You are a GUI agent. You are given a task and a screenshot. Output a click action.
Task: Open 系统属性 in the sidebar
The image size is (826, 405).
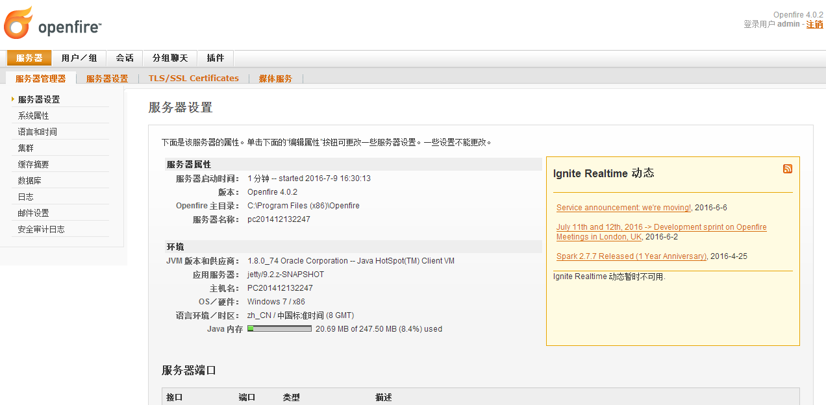click(x=33, y=116)
